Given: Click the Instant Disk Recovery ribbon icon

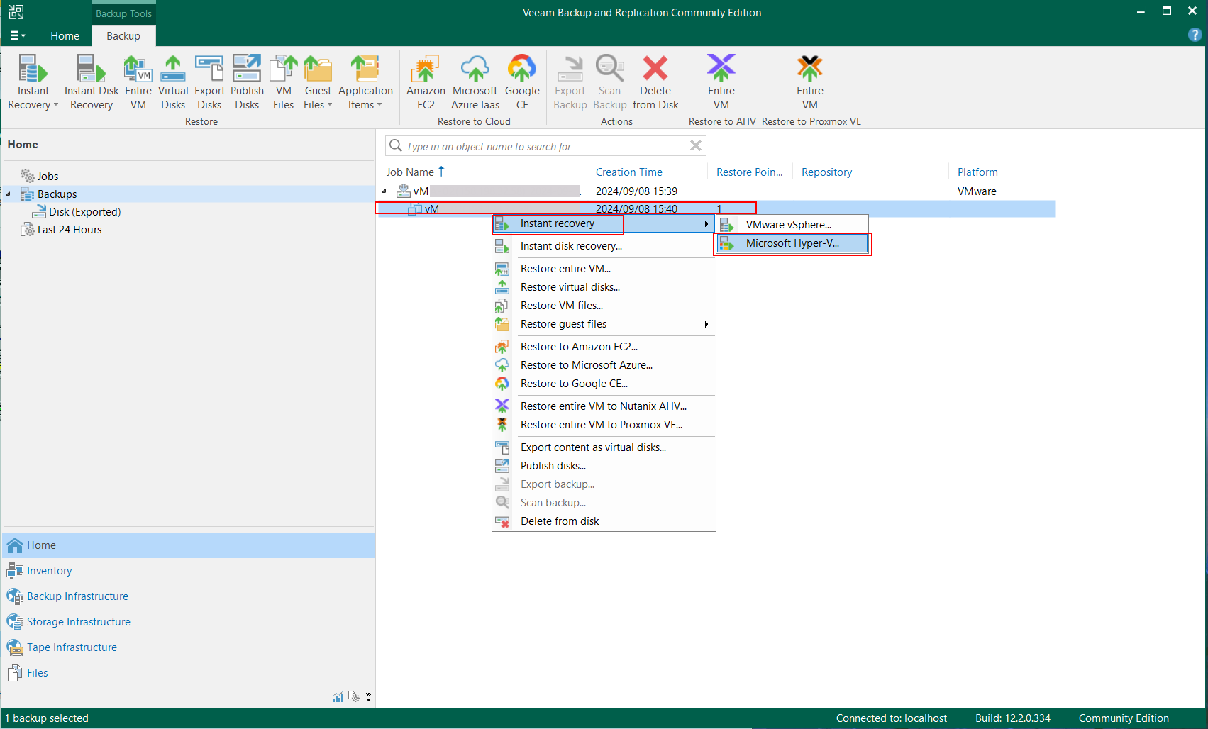Looking at the screenshot, I should point(91,69).
